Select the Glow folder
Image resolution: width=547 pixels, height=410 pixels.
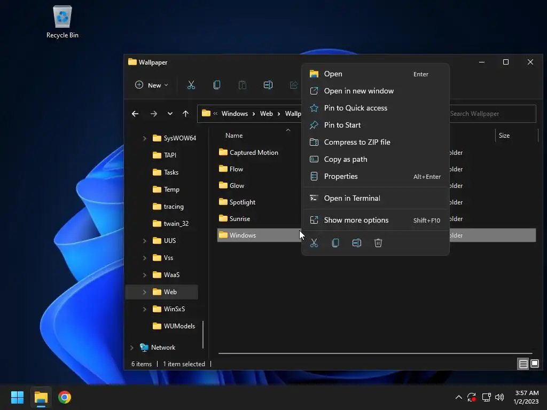coord(237,186)
